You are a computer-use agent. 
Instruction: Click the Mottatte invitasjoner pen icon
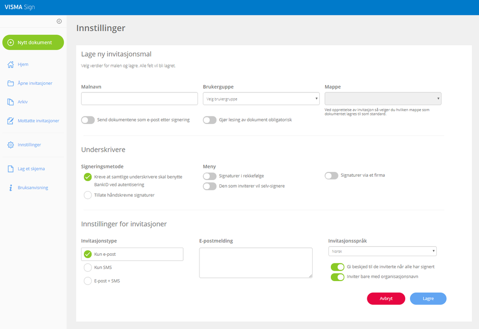pos(11,121)
